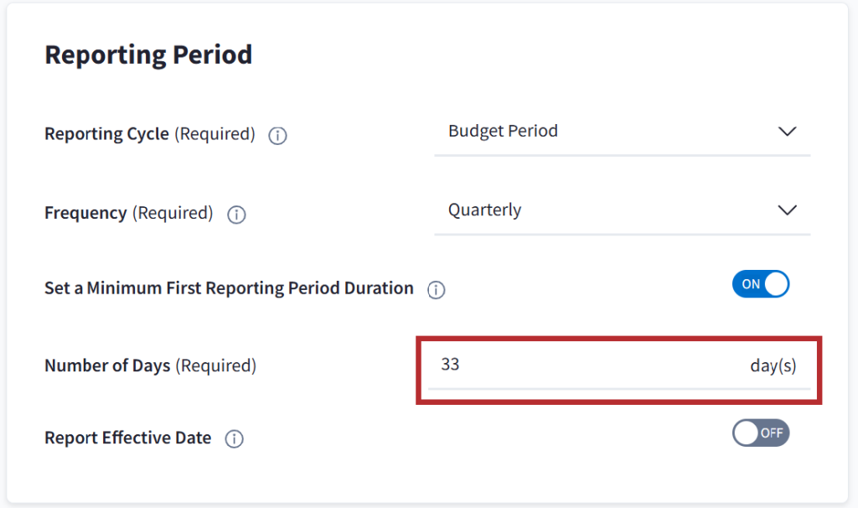Click the Reporting Cycle (Required) label
858x508 pixels.
(x=149, y=134)
